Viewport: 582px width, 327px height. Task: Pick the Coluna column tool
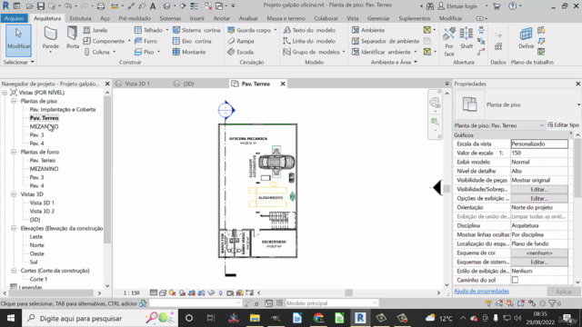click(x=97, y=52)
